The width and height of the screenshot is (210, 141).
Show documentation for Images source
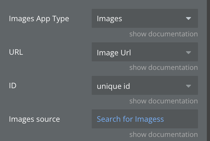pyautogui.click(x=163, y=134)
